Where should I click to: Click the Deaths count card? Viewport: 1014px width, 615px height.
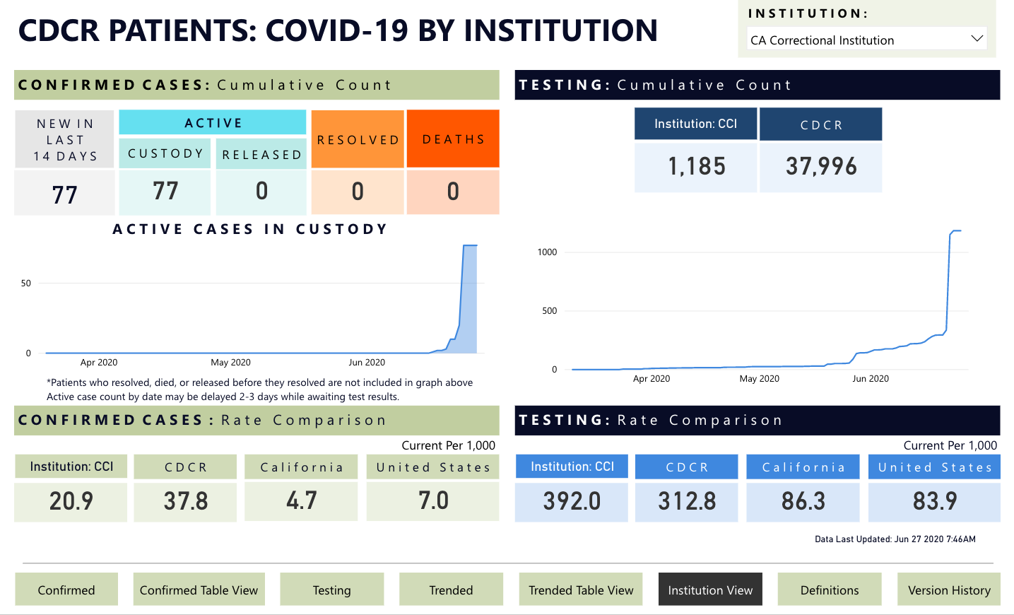pos(453,192)
